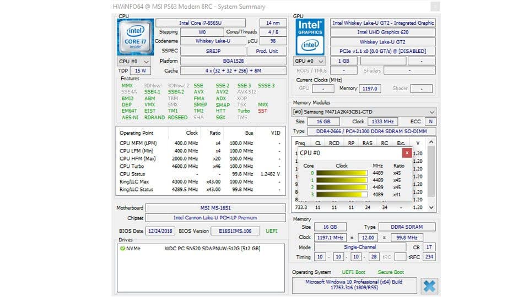Viewport: 529px width, 297px height.
Task: Click the memory bus 99.8 MHz field
Action: click(407, 238)
